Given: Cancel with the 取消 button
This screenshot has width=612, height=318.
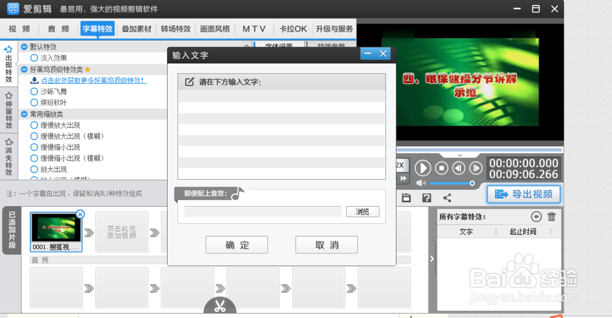Looking at the screenshot, I should 327,245.
